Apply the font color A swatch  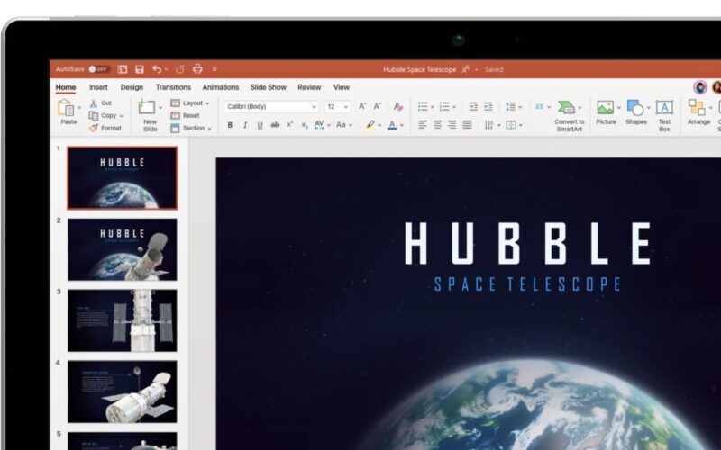pos(392,125)
